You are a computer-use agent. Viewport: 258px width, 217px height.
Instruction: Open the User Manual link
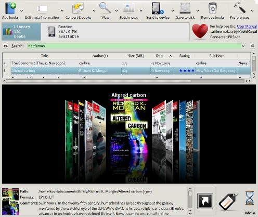(247, 26)
